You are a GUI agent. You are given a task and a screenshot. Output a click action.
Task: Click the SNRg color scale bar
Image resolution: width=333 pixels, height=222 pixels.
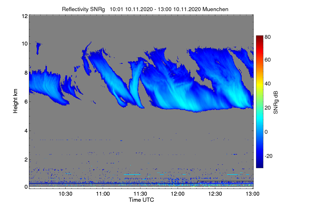259,102
